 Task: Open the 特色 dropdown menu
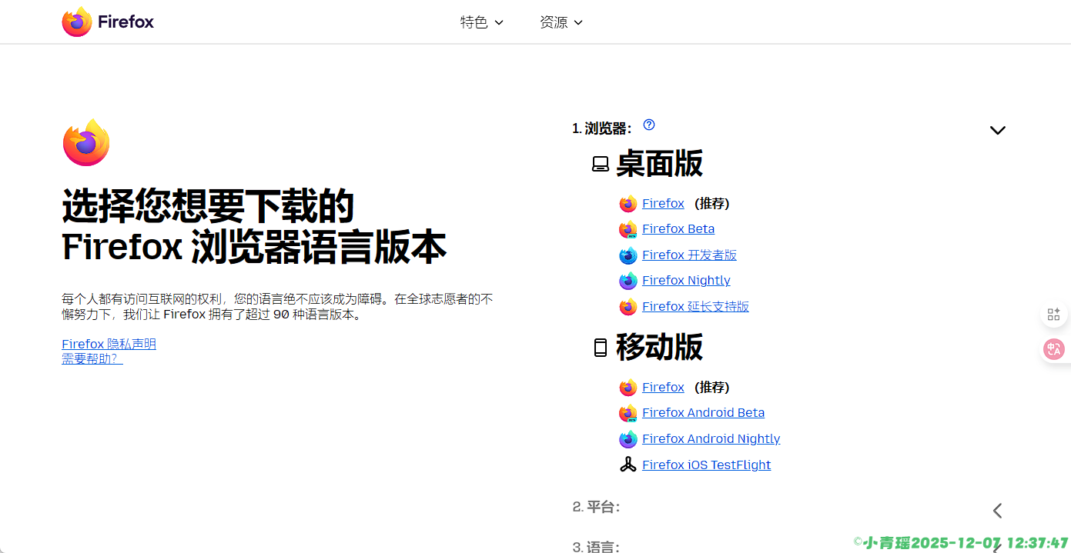tap(481, 22)
